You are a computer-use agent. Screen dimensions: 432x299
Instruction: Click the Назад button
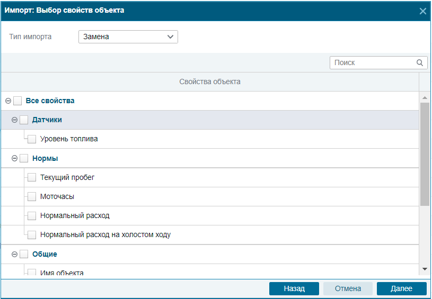tap(294, 288)
